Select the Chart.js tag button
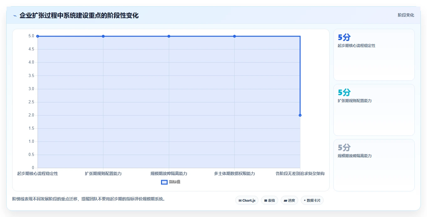 pos(247,200)
